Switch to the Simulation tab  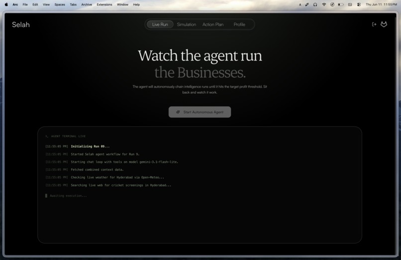tap(187, 24)
